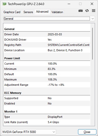Click the Power Limit Current row label
The image size is (98, 136).
(9, 64)
